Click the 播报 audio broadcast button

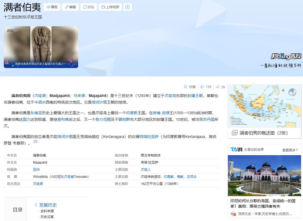tap(52, 7)
